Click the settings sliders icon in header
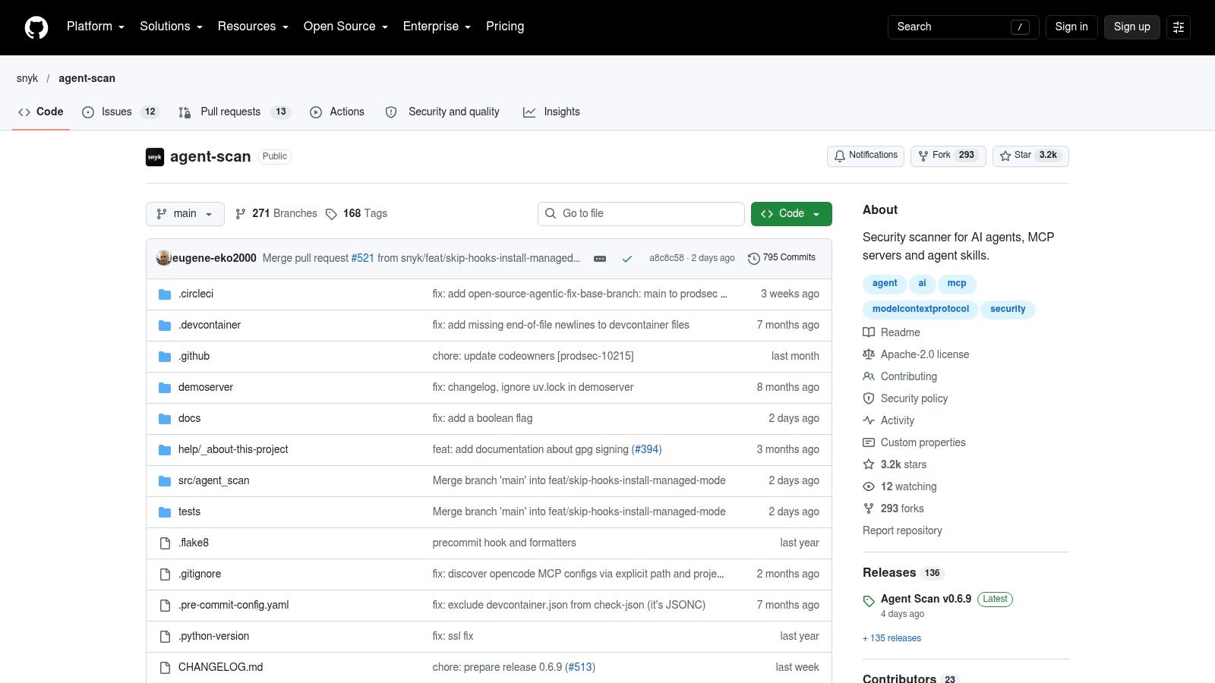The height and width of the screenshot is (683, 1215). [1179, 27]
